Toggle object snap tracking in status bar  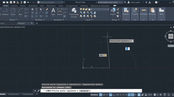129,95
